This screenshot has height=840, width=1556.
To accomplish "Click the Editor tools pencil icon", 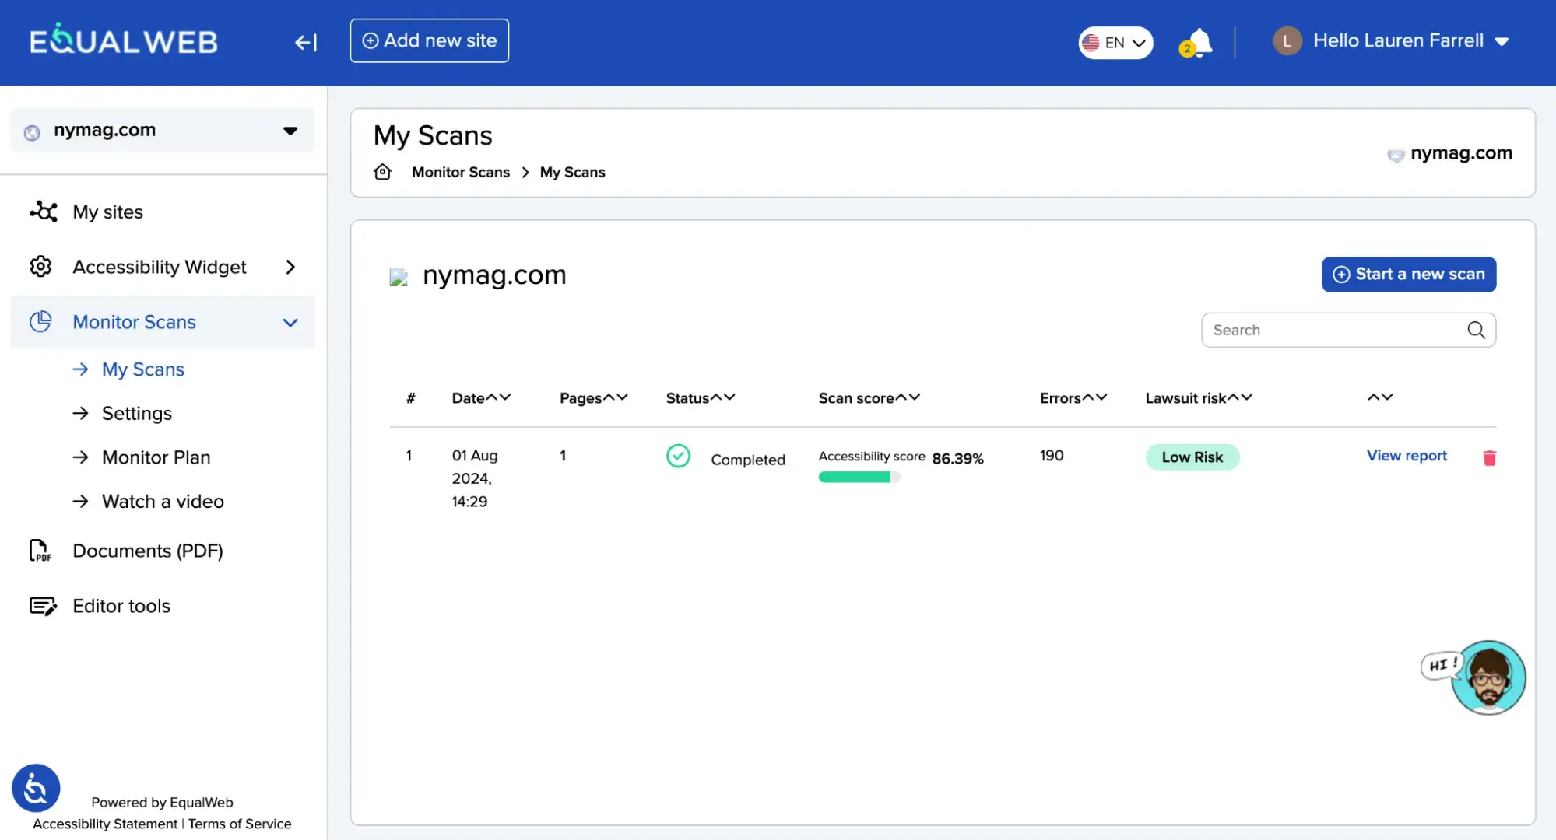I will click(43, 606).
